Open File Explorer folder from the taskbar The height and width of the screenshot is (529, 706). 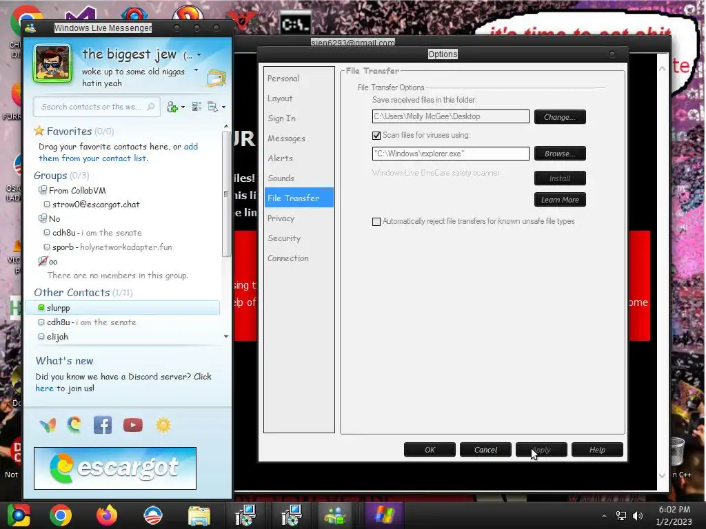tap(199, 515)
